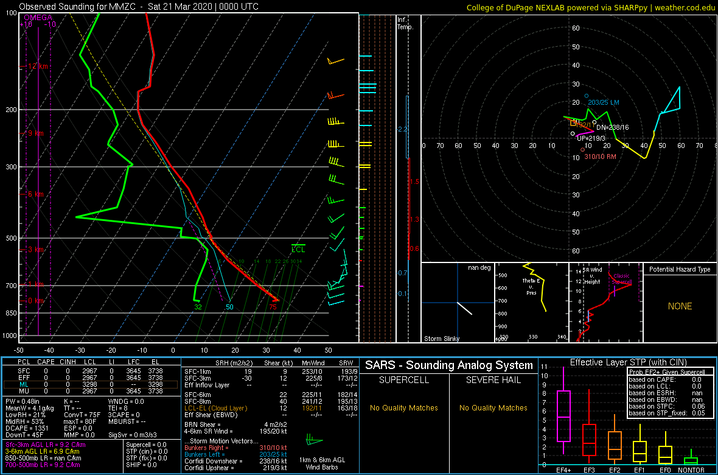Click the SFC-6km kinematics row
This screenshot has height=475, width=718.
coord(270,395)
